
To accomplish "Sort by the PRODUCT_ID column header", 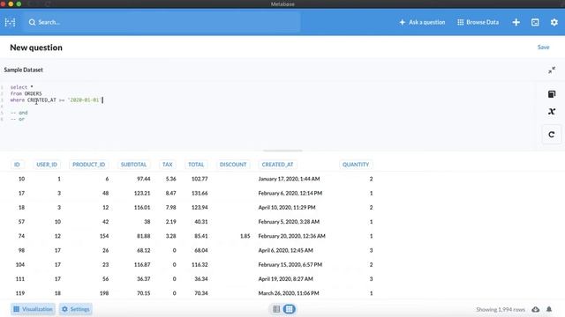I will 88,165.
